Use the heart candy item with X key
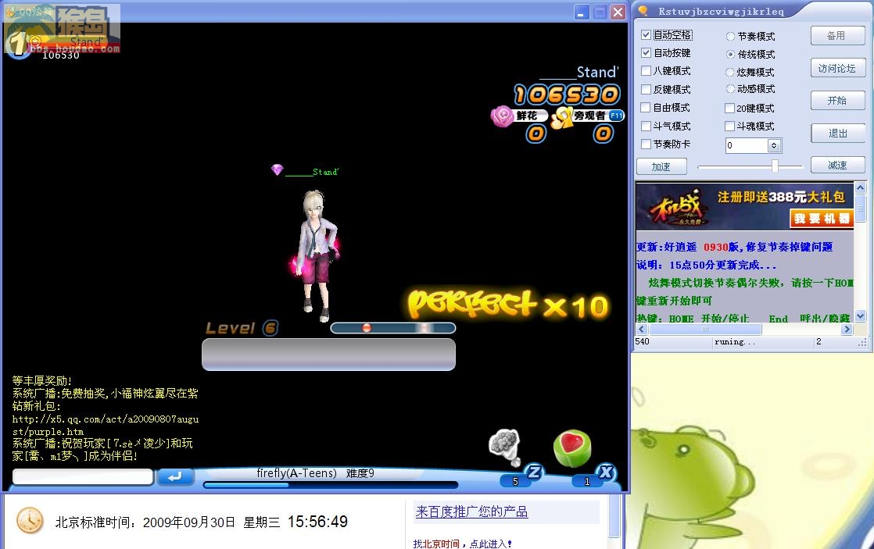 tap(572, 447)
